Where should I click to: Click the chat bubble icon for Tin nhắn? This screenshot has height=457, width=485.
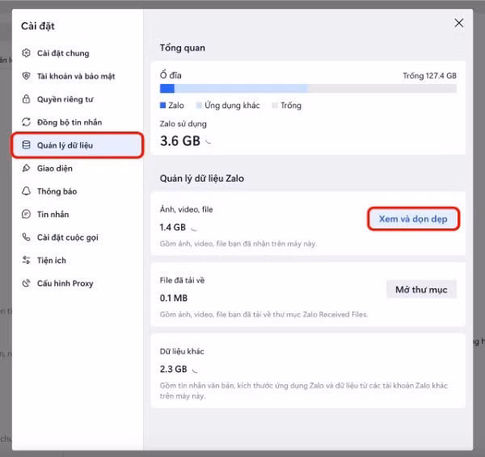point(27,214)
